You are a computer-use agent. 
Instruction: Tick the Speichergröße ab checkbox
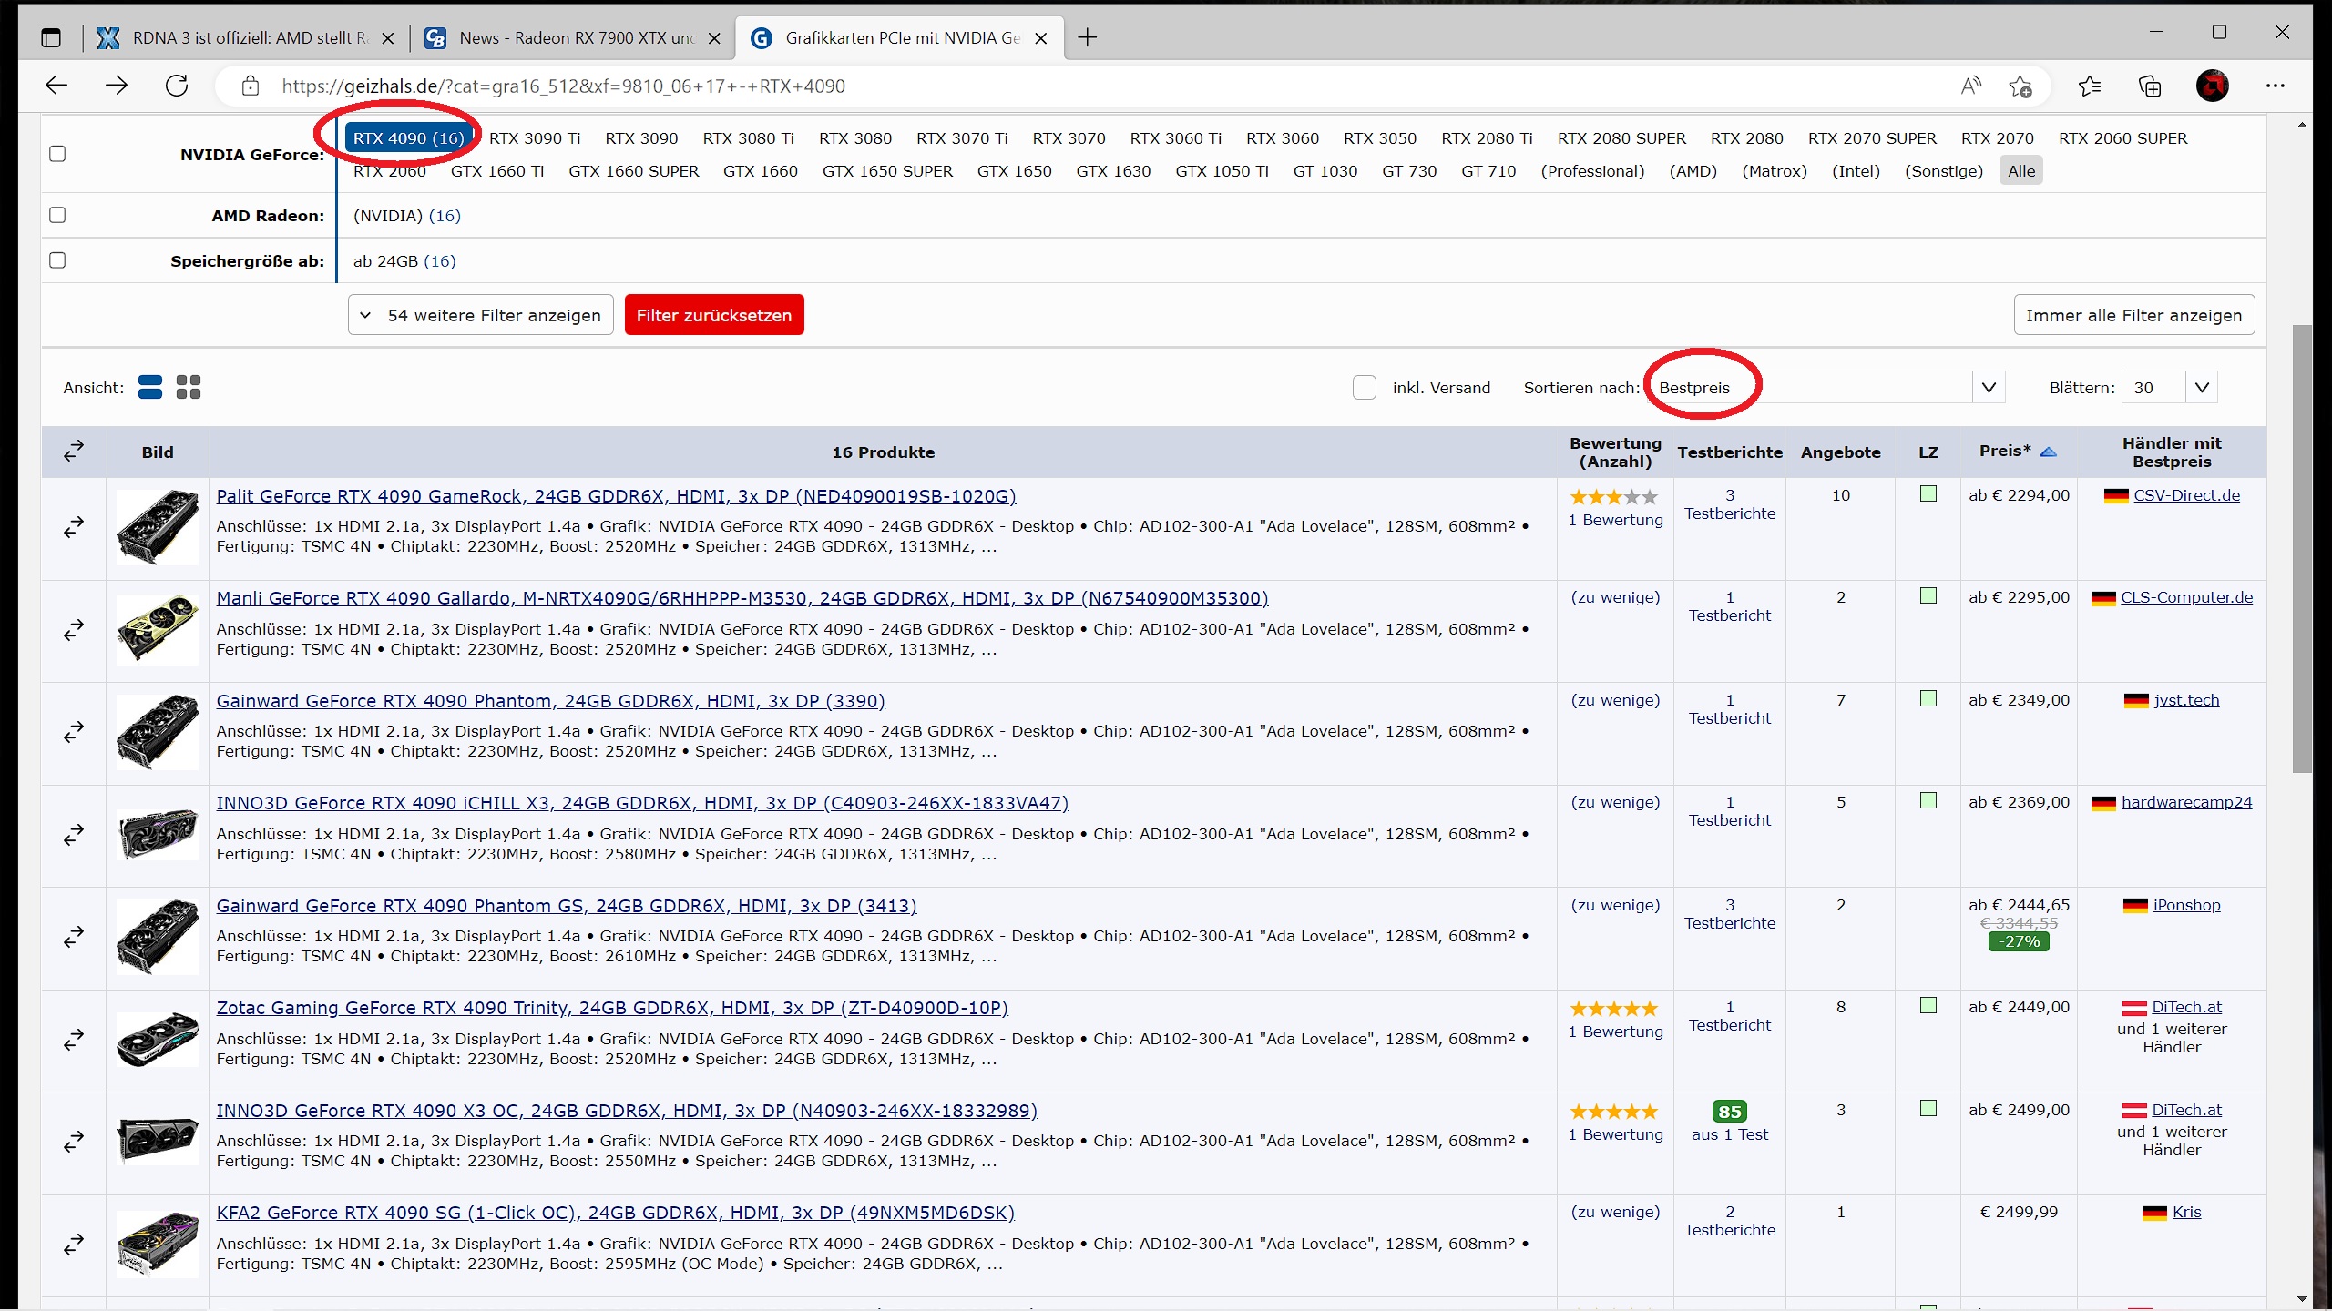click(57, 260)
